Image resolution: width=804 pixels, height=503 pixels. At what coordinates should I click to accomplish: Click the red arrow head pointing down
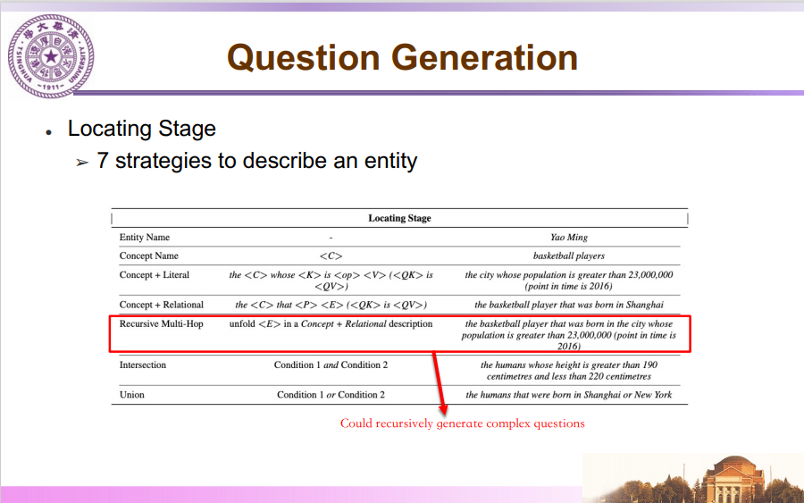click(x=443, y=408)
